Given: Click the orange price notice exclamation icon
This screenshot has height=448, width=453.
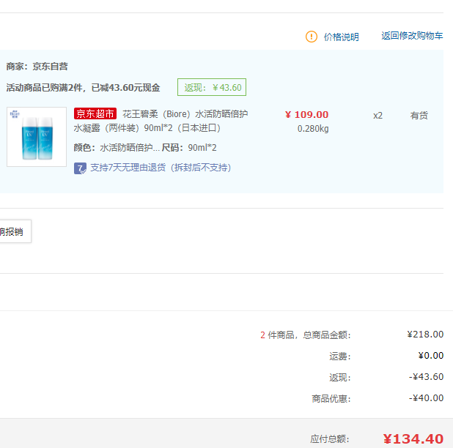Looking at the screenshot, I should point(311,37).
